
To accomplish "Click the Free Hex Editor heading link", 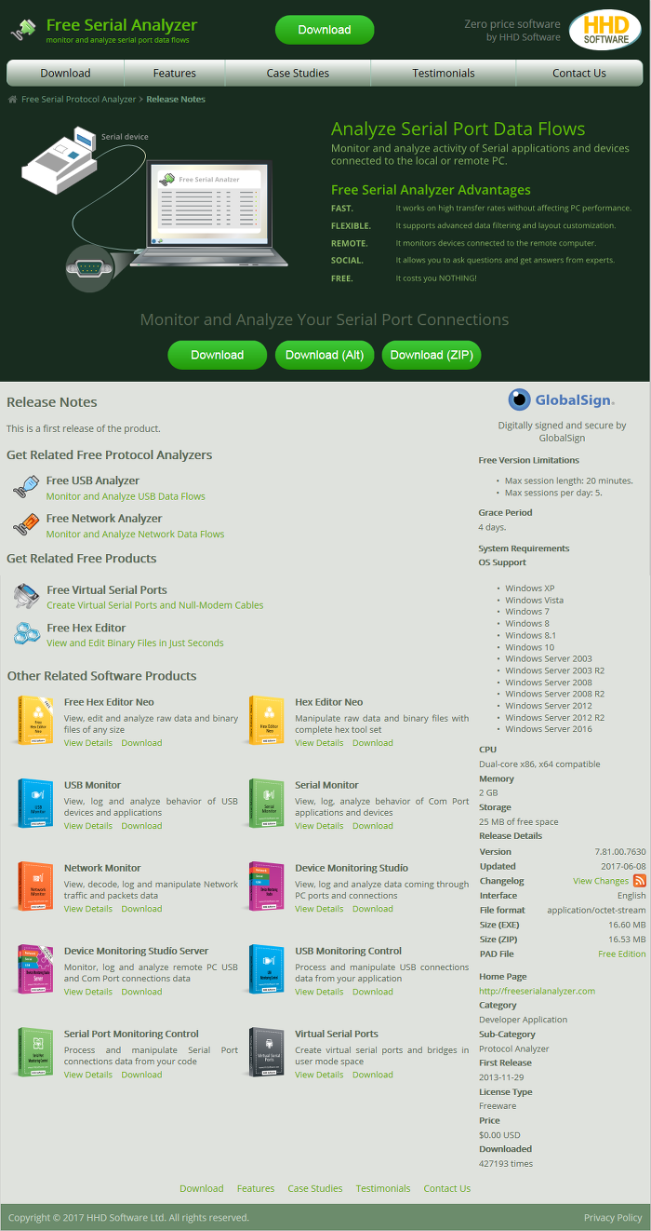I will (x=86, y=628).
